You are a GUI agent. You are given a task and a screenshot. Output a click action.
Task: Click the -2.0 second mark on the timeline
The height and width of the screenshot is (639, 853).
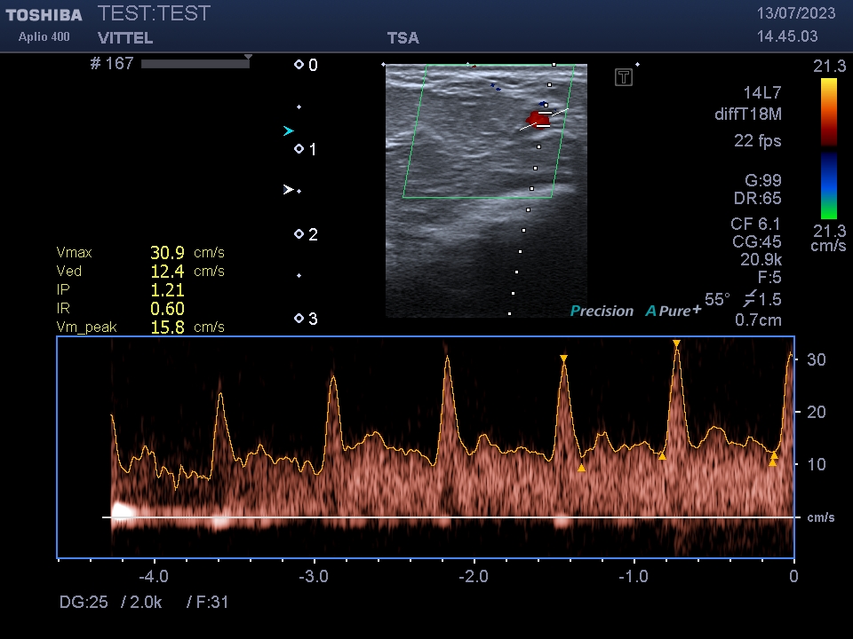pyautogui.click(x=474, y=576)
